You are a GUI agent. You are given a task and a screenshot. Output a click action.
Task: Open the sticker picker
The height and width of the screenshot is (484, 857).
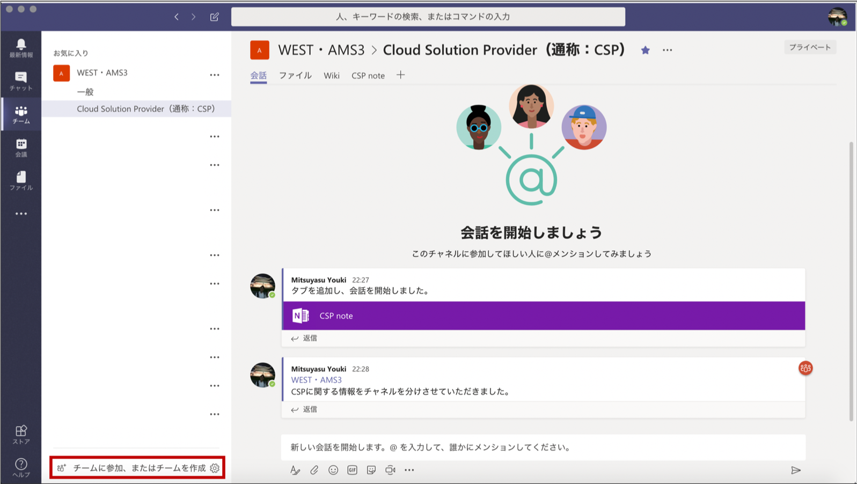point(371,470)
